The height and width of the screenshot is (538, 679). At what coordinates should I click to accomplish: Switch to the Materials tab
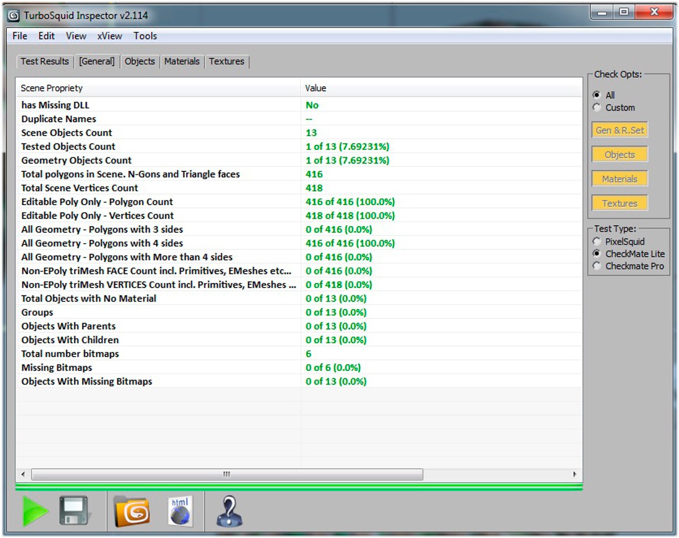[182, 61]
